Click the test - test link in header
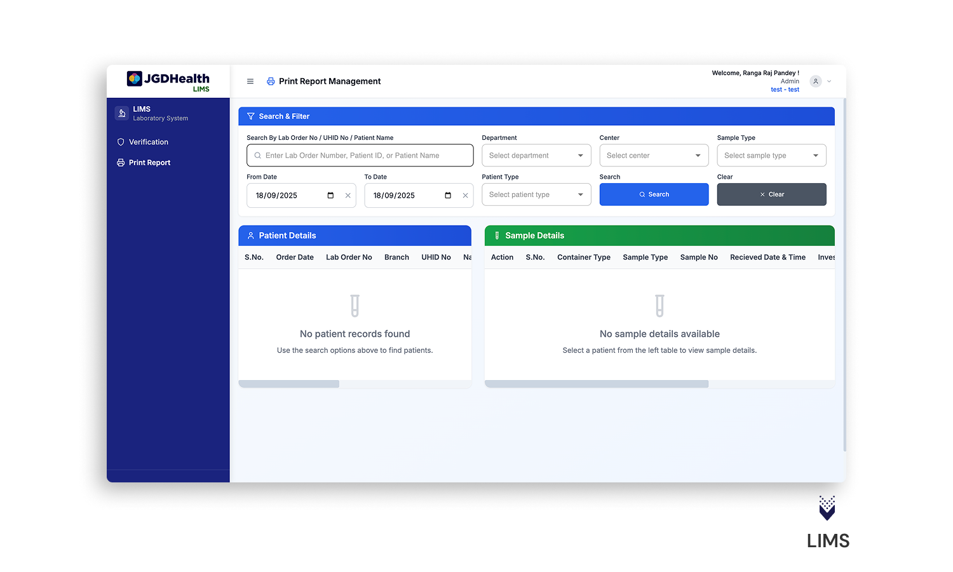This screenshot has height=572, width=953. [x=785, y=90]
